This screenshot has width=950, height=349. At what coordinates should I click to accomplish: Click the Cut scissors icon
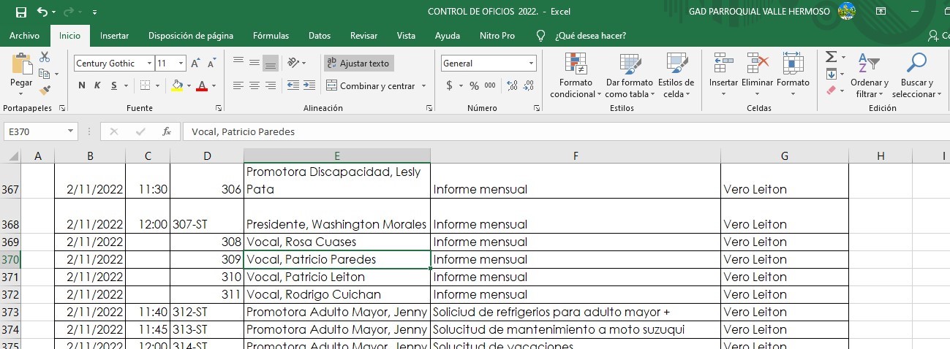[x=45, y=57]
